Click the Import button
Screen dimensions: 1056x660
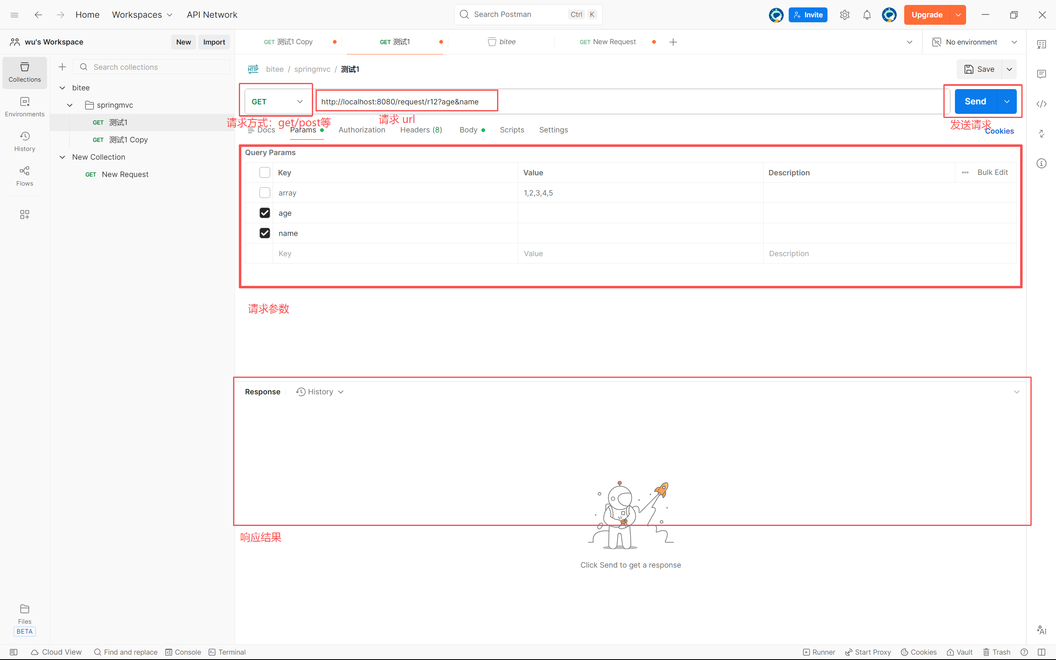pyautogui.click(x=214, y=42)
